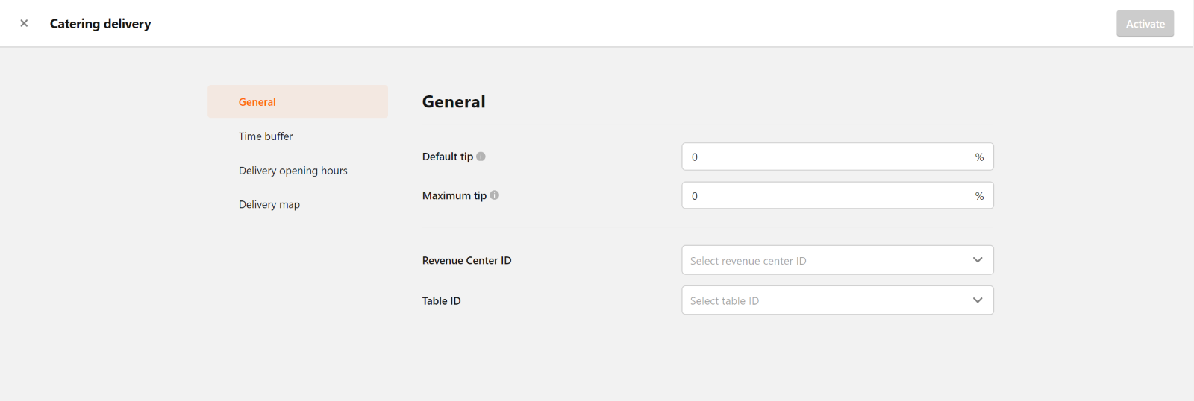Select the General tab in sidebar

tap(298, 101)
